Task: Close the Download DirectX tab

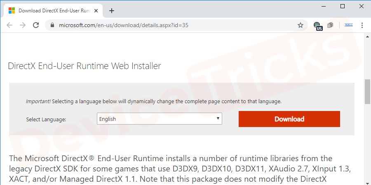Action: pyautogui.click(x=96, y=11)
